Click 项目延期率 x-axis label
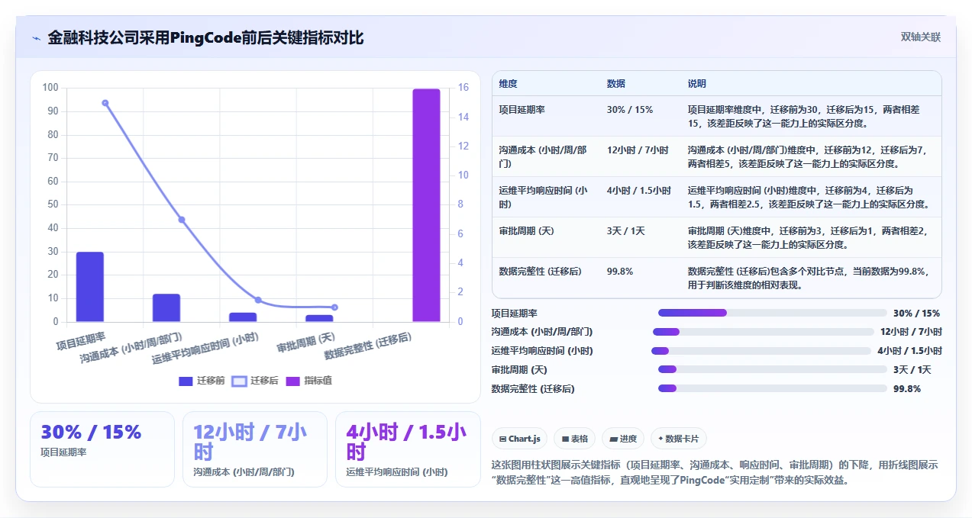Viewport: 972px width, 518px height. 81,340
